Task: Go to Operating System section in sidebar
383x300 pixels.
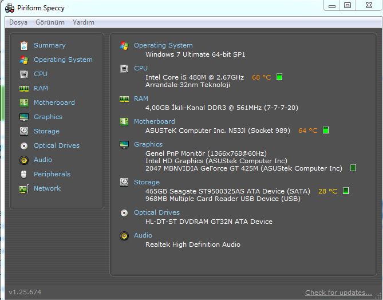Action: [x=63, y=60]
